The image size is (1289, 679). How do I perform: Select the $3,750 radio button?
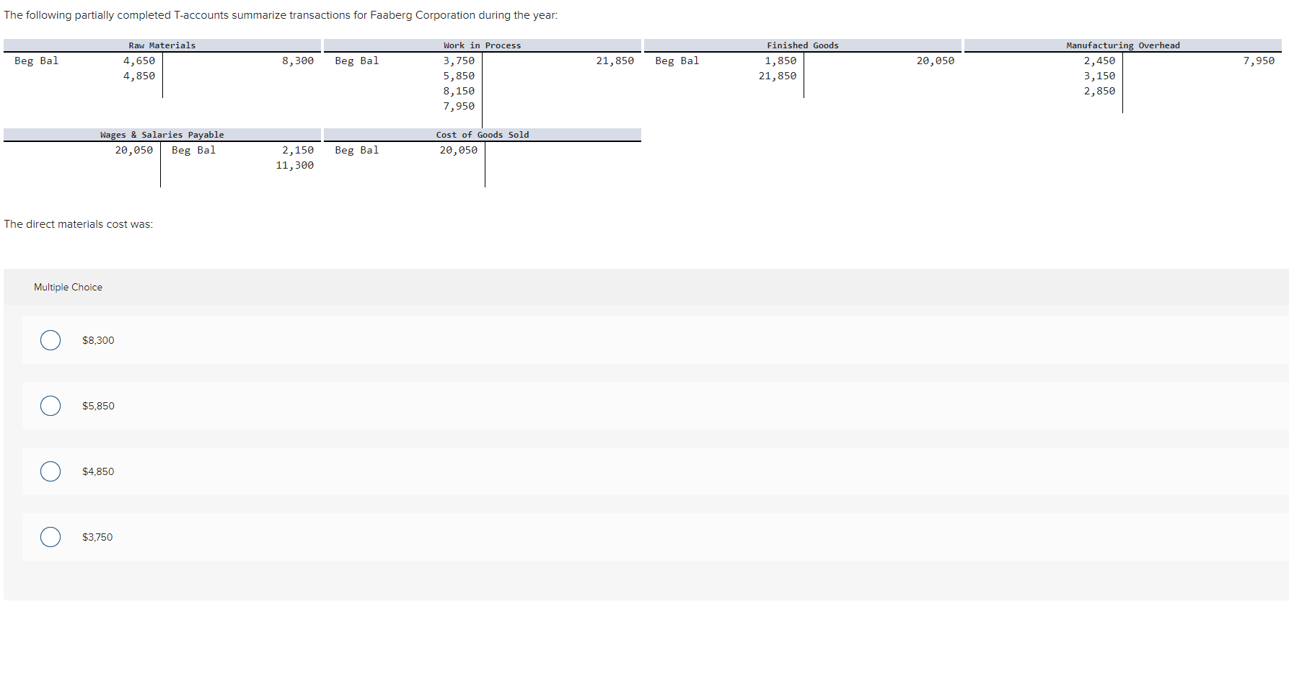coord(50,537)
